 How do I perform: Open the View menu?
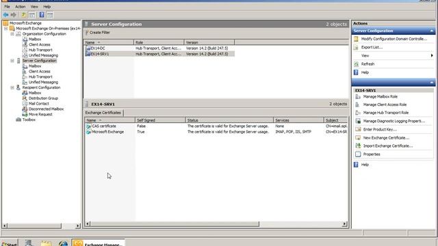coord(34,6)
